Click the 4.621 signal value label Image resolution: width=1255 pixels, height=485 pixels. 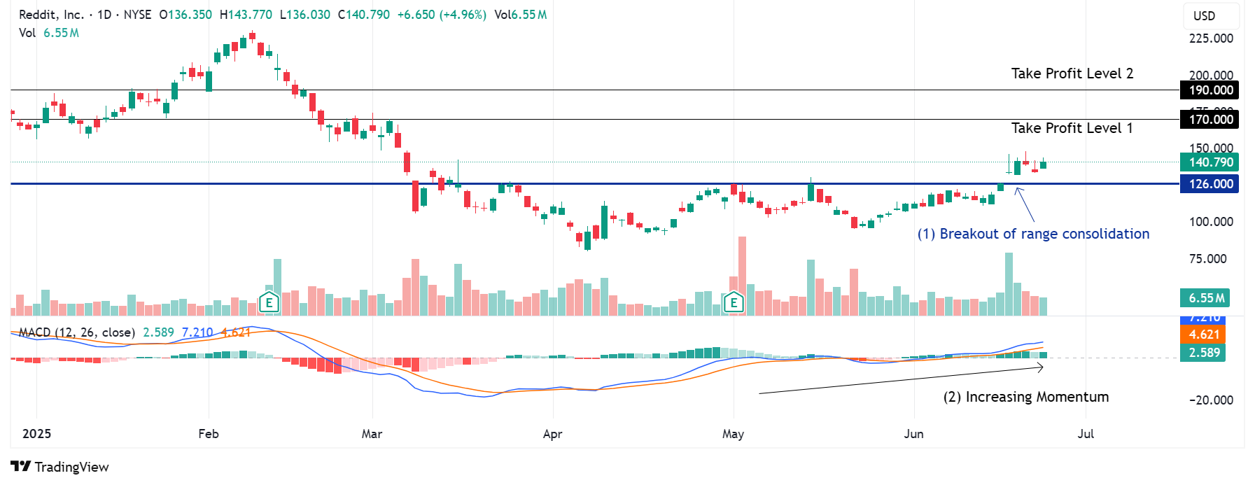click(1204, 335)
